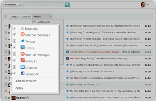This screenshot has height=101, width=156.
Task: Expand the arrow next to profile avatar
Action: tap(148, 5)
